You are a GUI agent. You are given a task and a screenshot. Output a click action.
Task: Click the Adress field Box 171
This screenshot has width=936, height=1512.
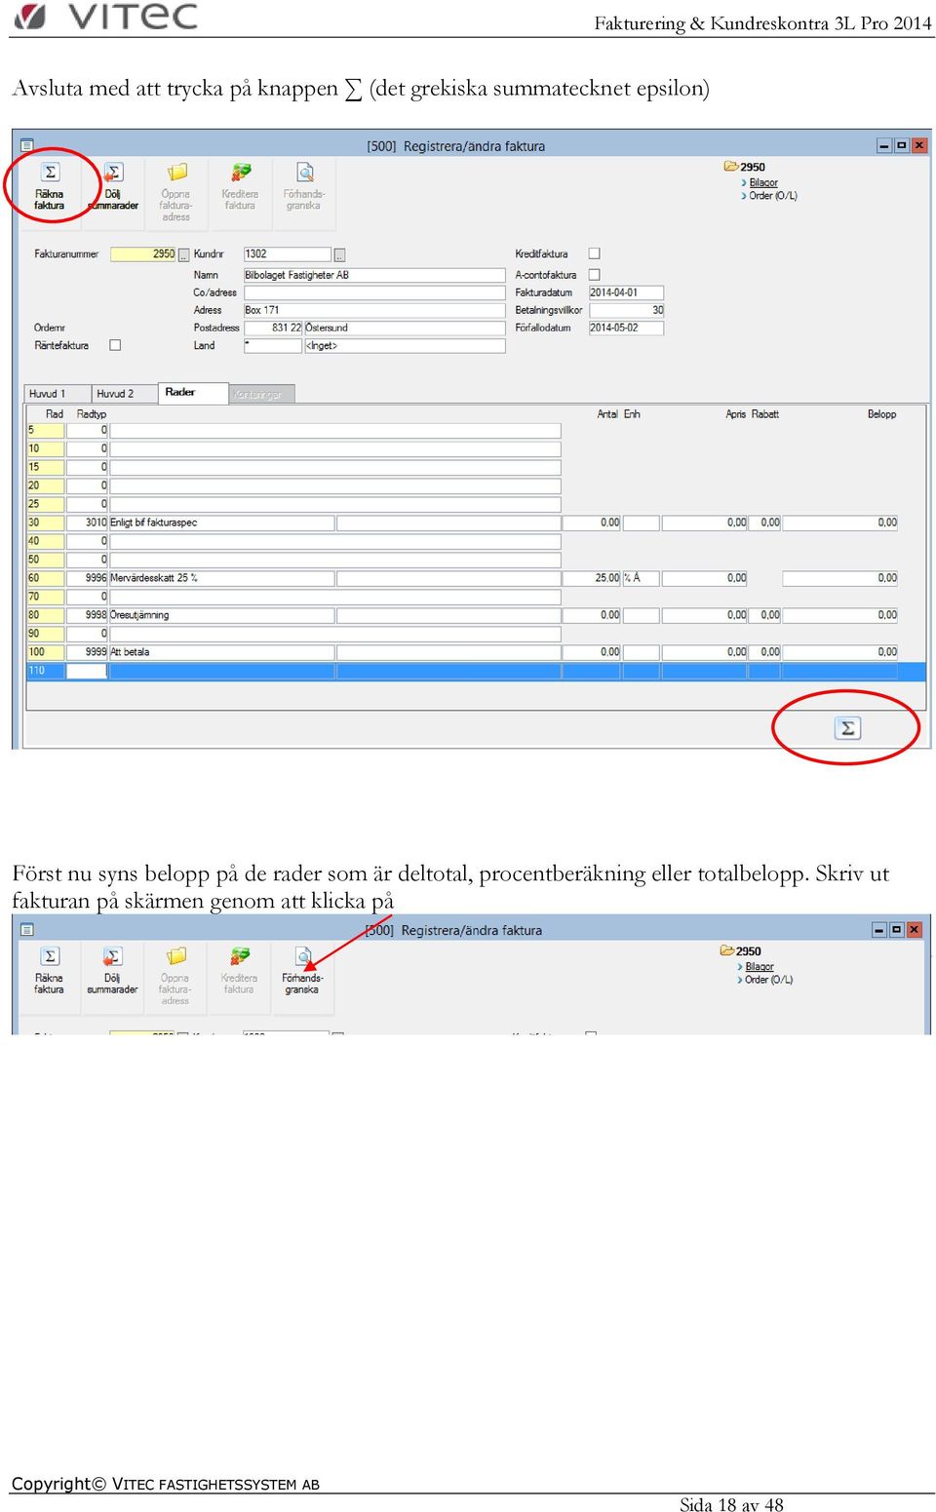coord(374,310)
